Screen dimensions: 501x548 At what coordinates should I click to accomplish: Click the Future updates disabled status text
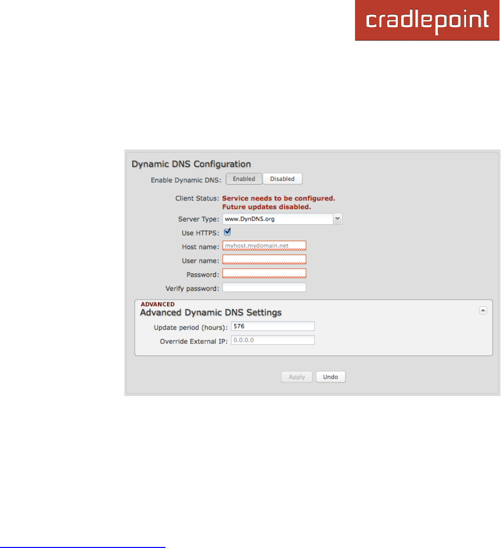click(266, 207)
